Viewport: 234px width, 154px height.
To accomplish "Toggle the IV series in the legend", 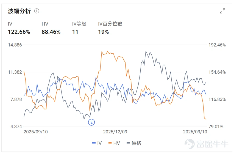I will [x=97, y=143].
